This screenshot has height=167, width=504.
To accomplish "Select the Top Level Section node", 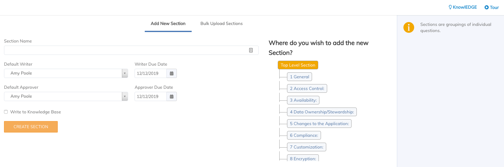I will click(298, 65).
